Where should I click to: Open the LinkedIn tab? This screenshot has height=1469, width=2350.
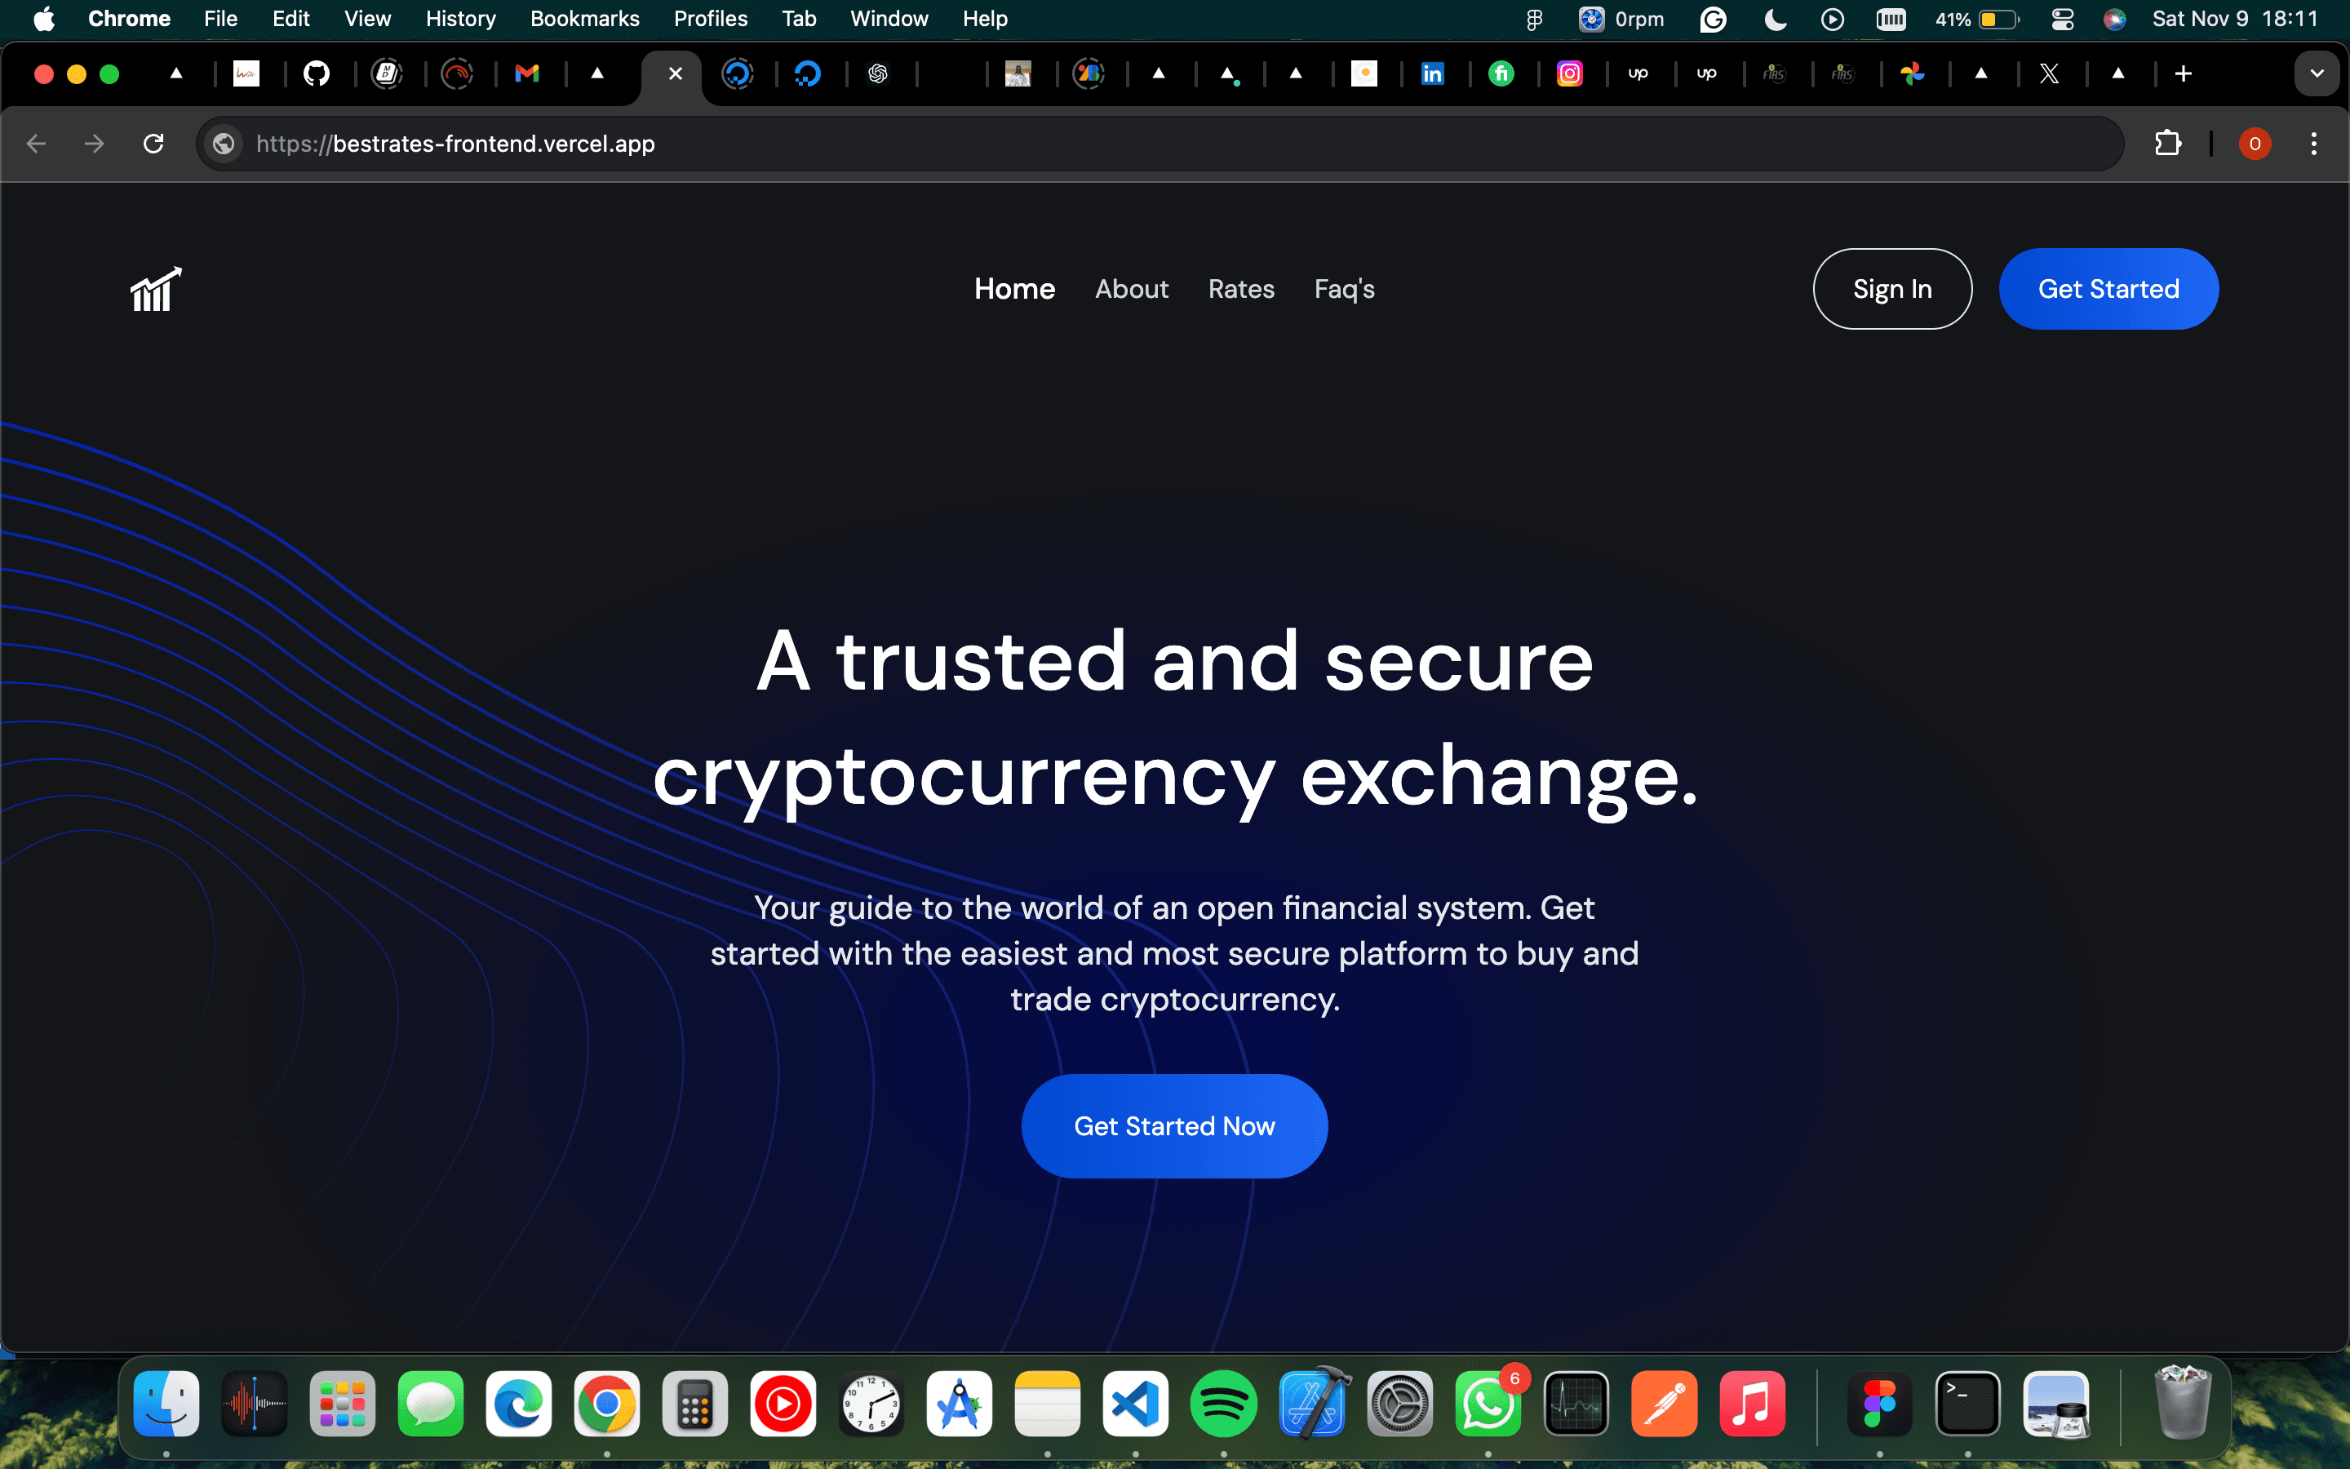click(1432, 73)
